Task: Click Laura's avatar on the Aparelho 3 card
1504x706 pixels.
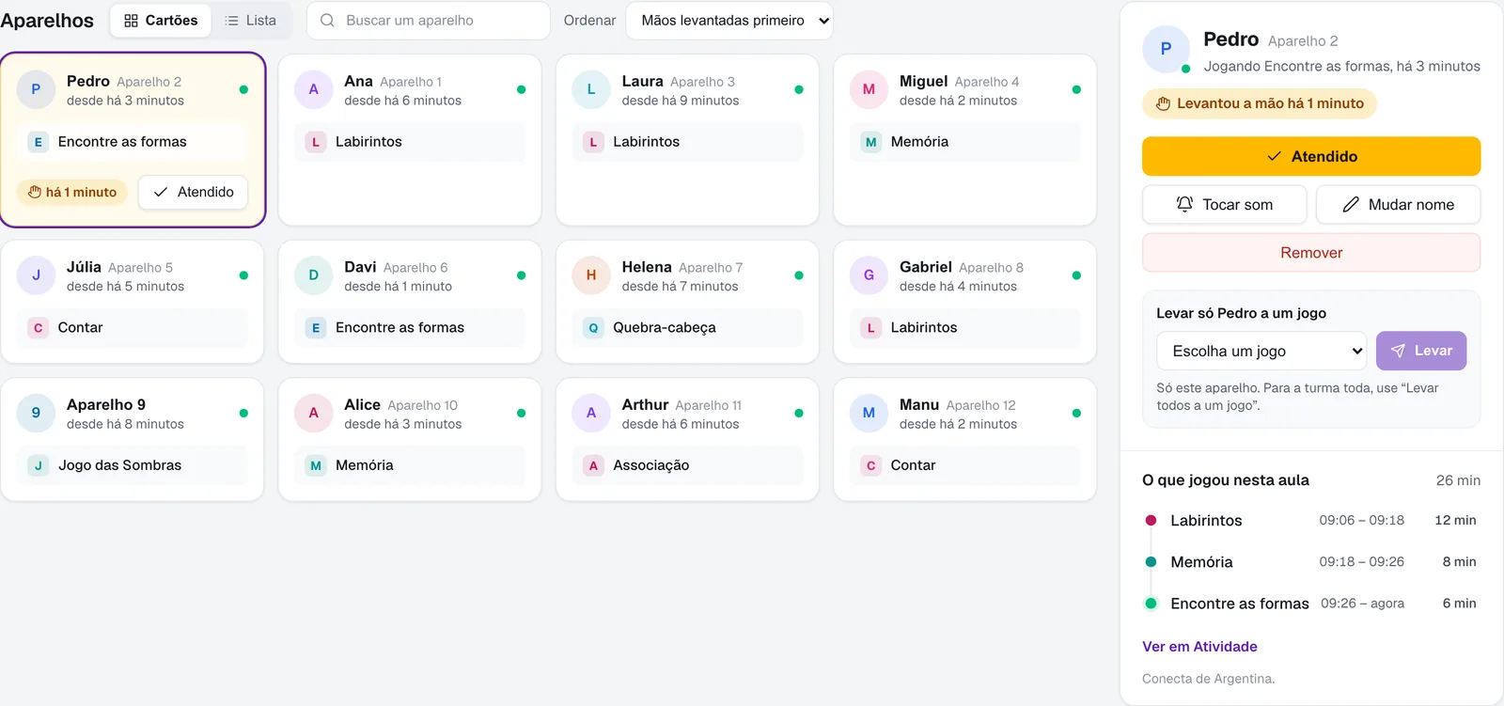Action: coord(591,89)
